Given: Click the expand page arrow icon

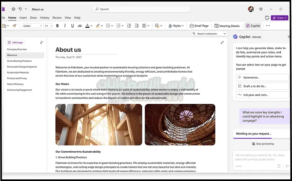Looking at the screenshot, I should point(222,43).
